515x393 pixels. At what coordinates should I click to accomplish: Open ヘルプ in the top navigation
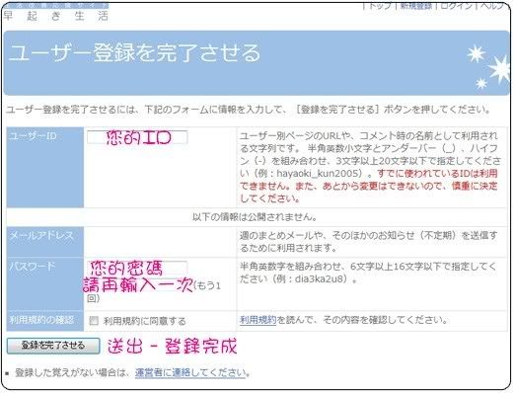pyautogui.click(x=492, y=6)
